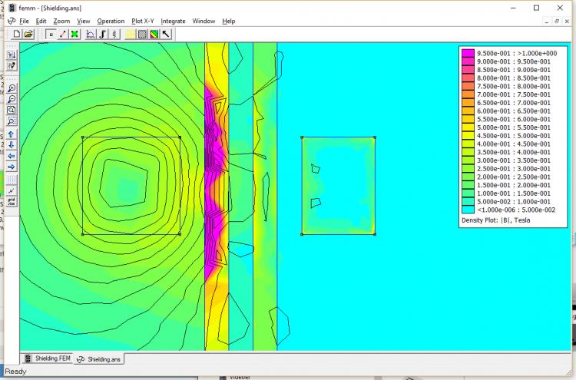Click the zoom out magnifier icon
Screen dimensions: 576x380
[x=12, y=98]
